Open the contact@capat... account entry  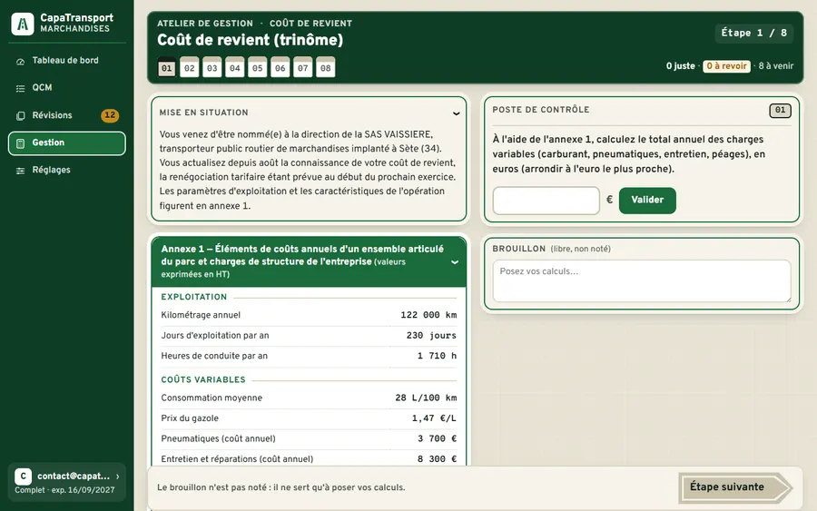(66, 482)
